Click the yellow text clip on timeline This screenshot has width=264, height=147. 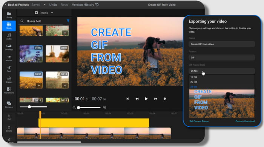(x=94, y=123)
